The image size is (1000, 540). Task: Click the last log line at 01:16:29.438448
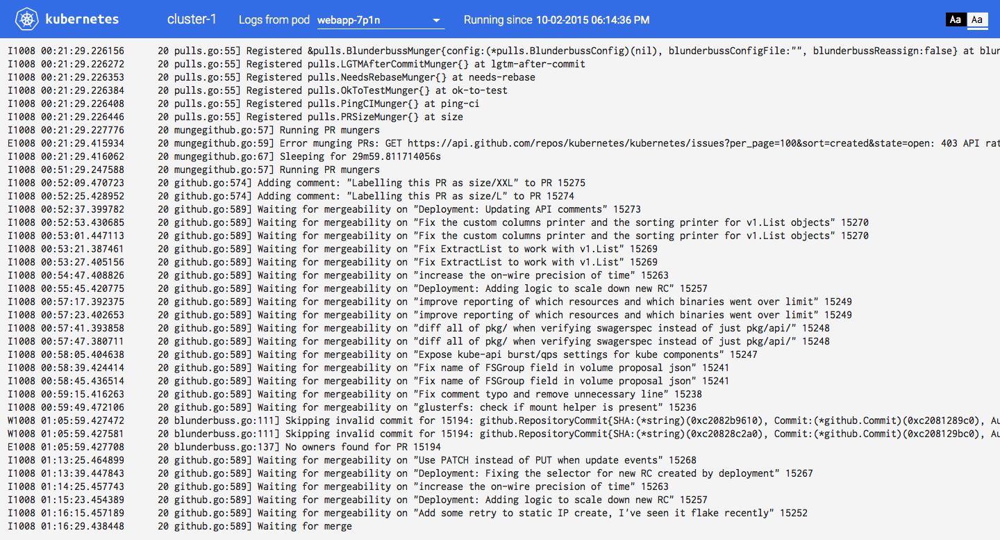coord(180,526)
